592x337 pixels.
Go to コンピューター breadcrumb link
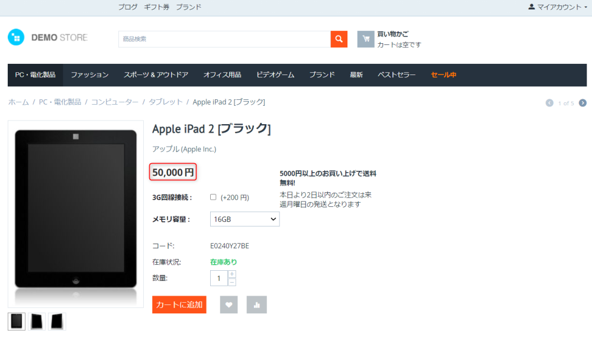[115, 102]
